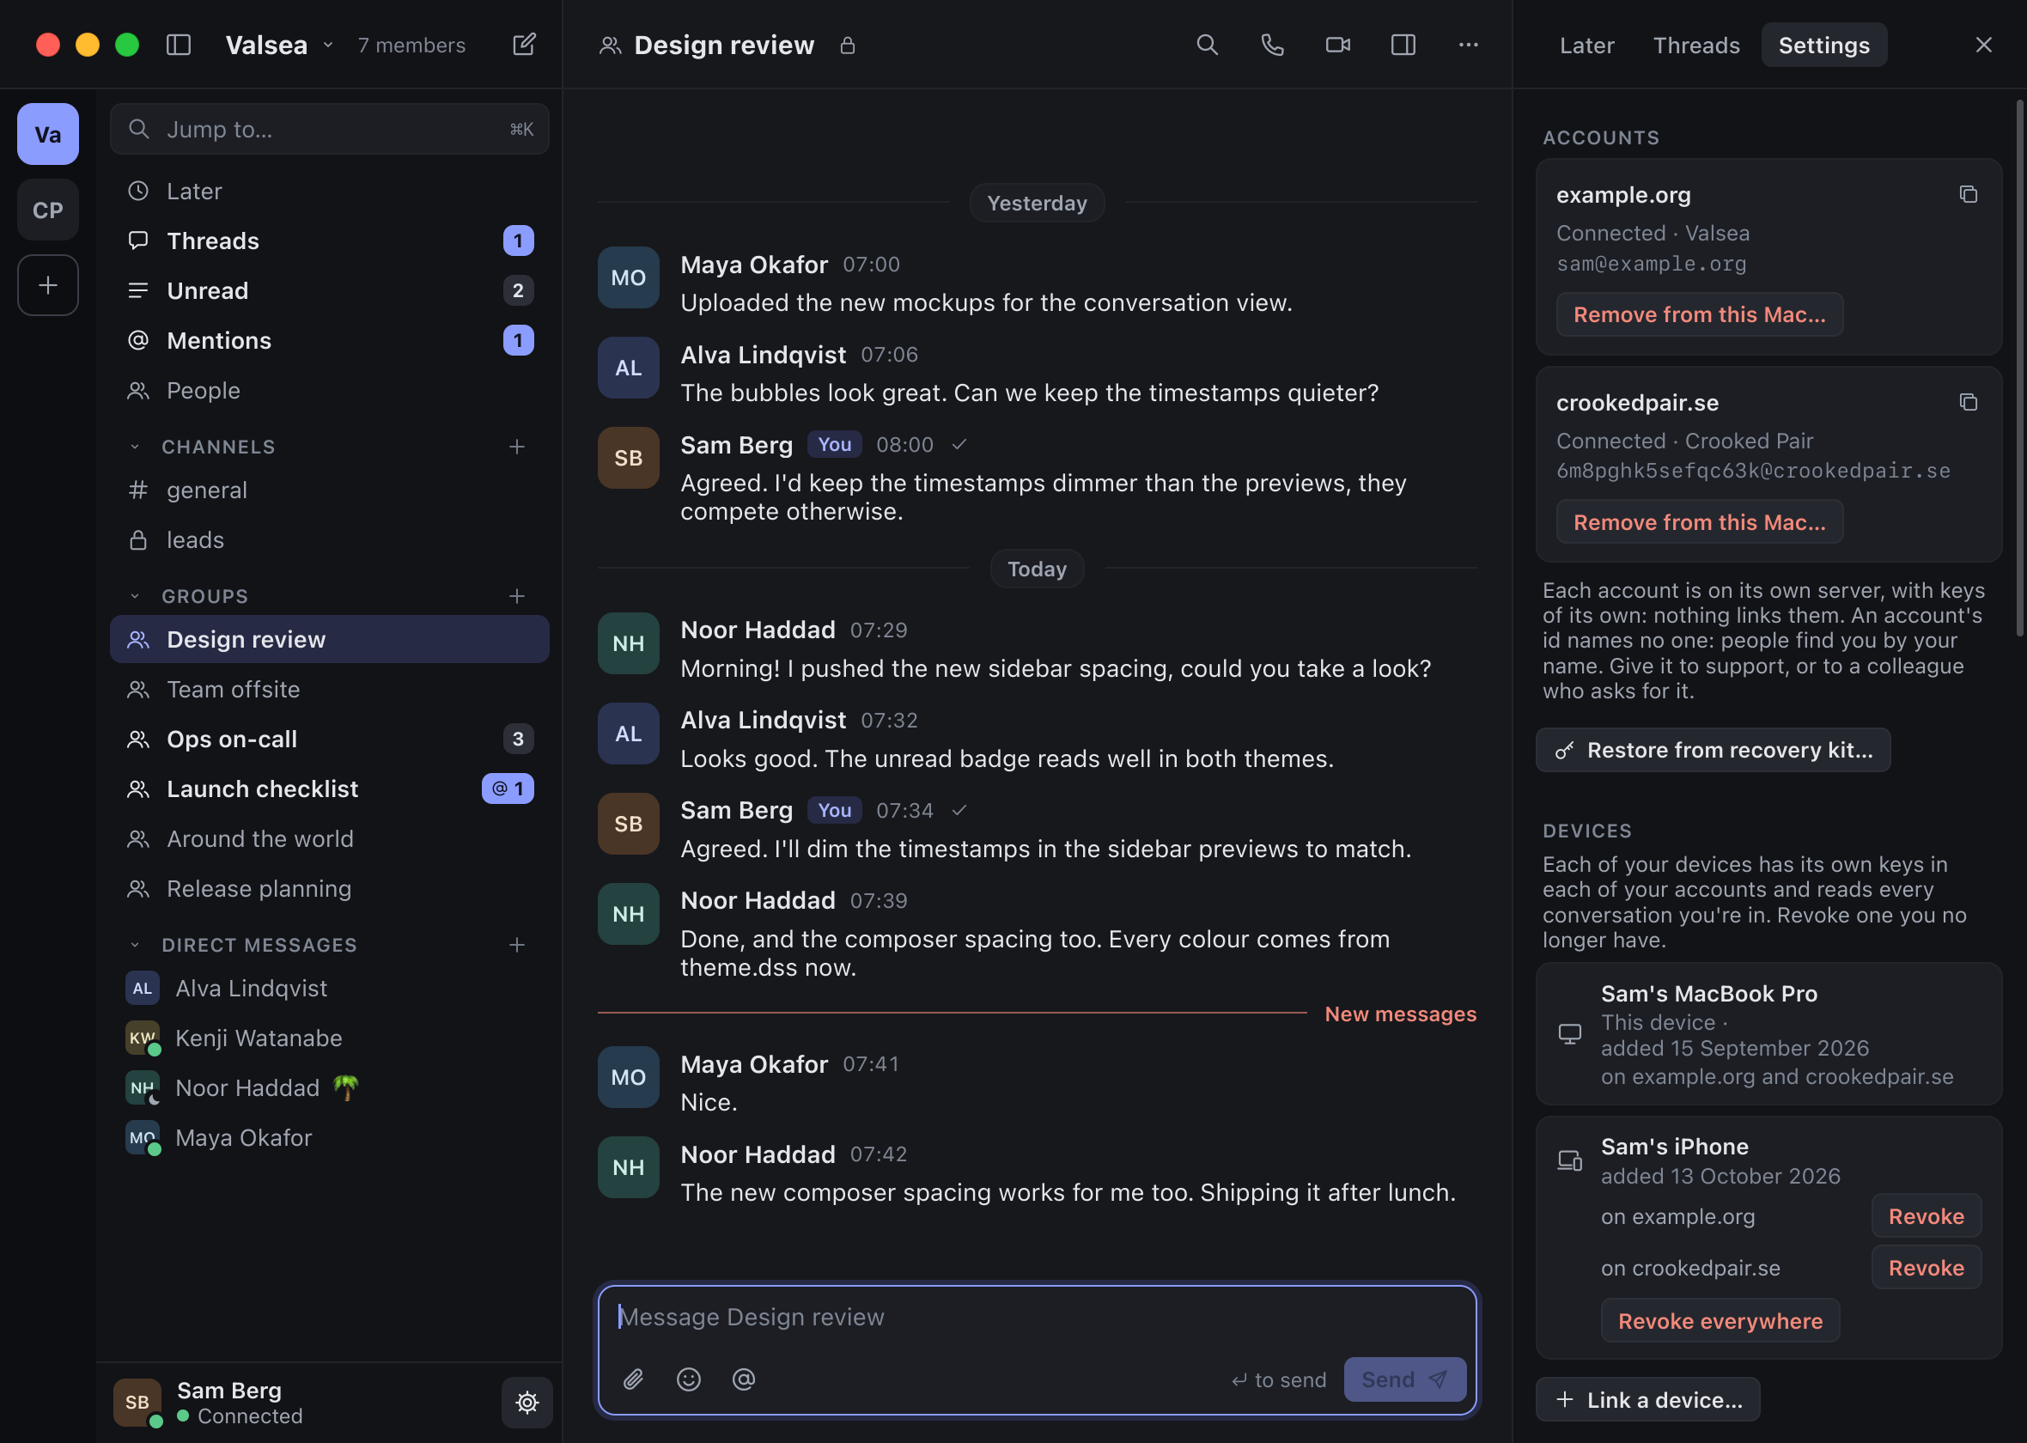Image resolution: width=2027 pixels, height=1443 pixels.
Task: Start a video call
Action: point(1337,45)
